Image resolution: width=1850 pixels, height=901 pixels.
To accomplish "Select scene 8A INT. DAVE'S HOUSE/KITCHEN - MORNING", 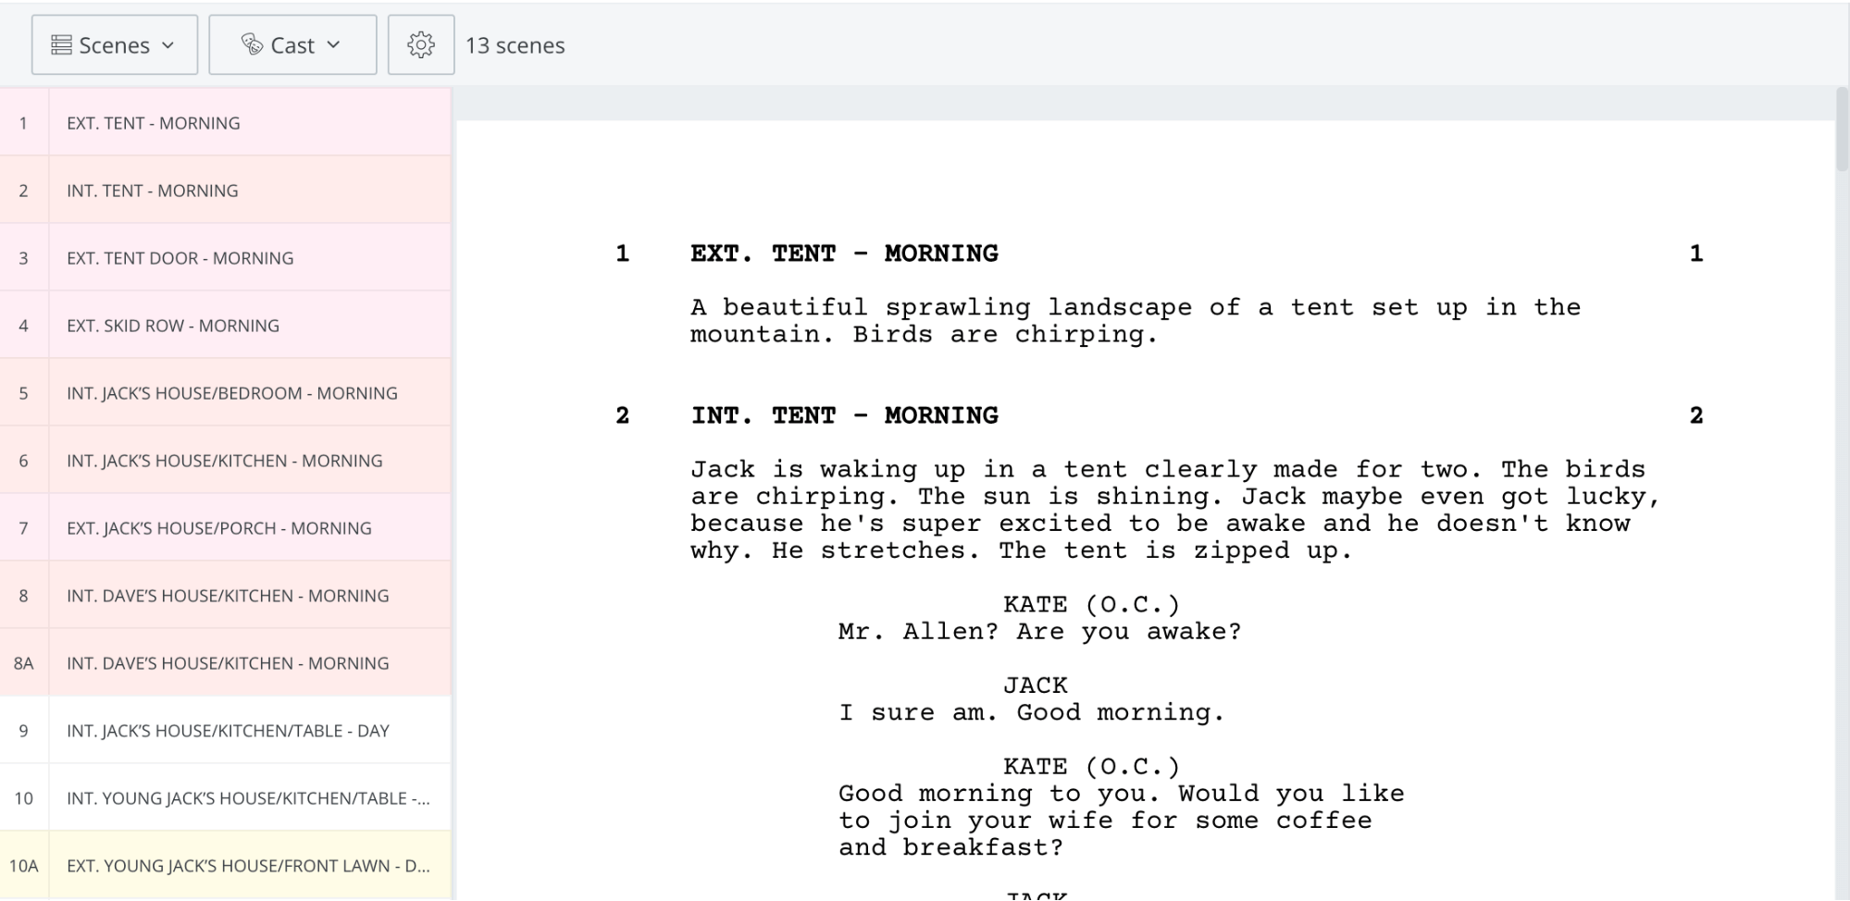I will coord(226,662).
